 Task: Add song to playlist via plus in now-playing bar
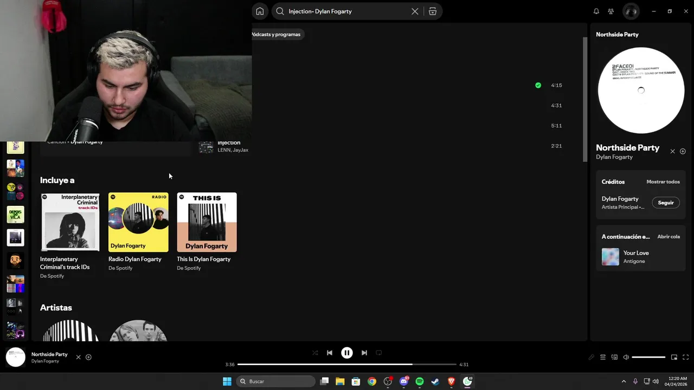(88, 357)
